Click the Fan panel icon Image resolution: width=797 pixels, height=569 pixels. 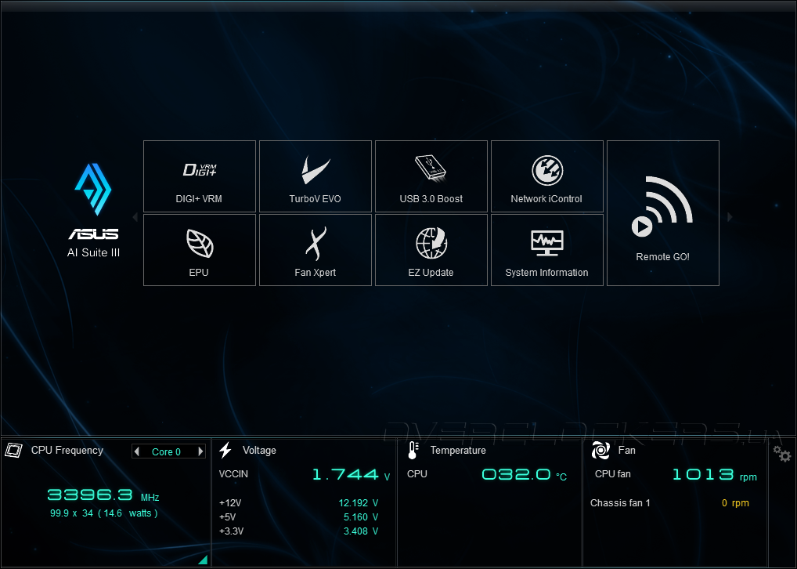pyautogui.click(x=600, y=450)
